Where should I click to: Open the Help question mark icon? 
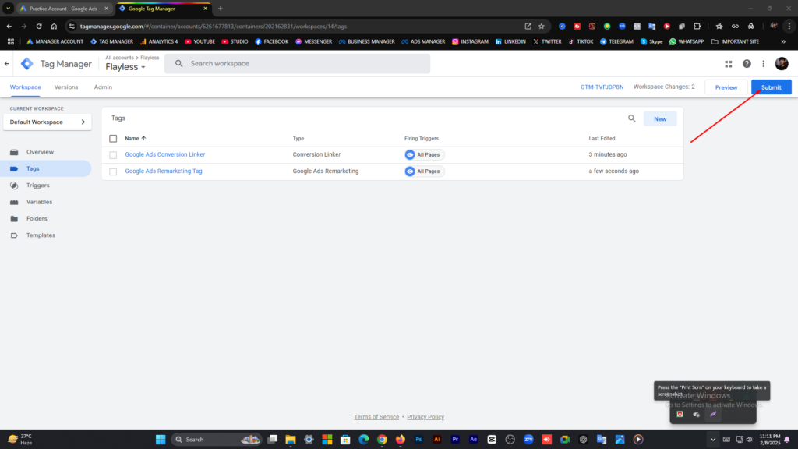747,64
